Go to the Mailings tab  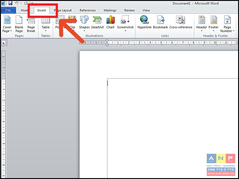(x=110, y=10)
